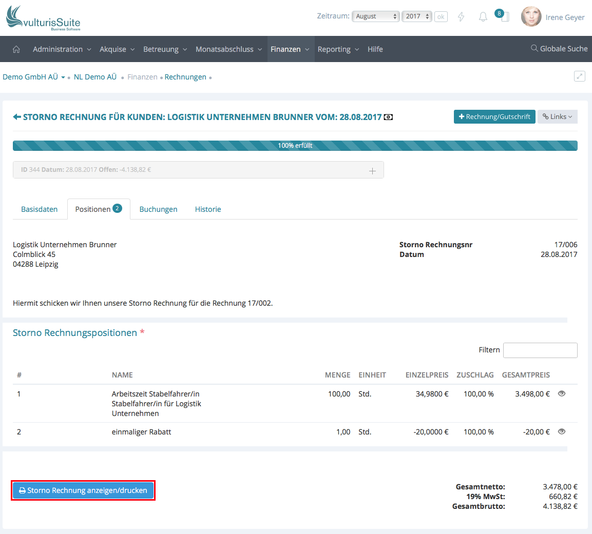Viewport: 592px width, 534px height.
Task: Click Storno Rechnung anzeigen/drucken button
Action: point(83,490)
